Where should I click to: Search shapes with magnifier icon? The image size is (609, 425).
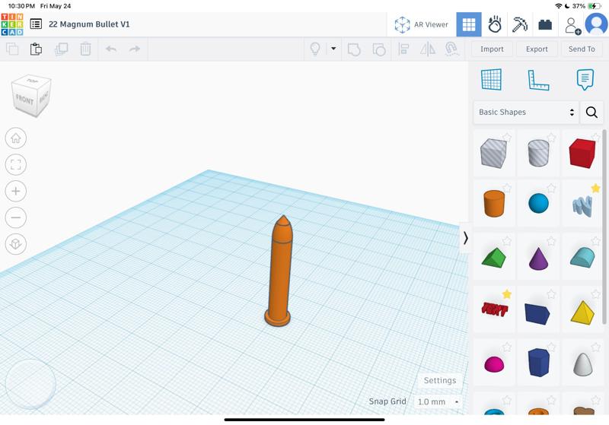click(x=592, y=113)
